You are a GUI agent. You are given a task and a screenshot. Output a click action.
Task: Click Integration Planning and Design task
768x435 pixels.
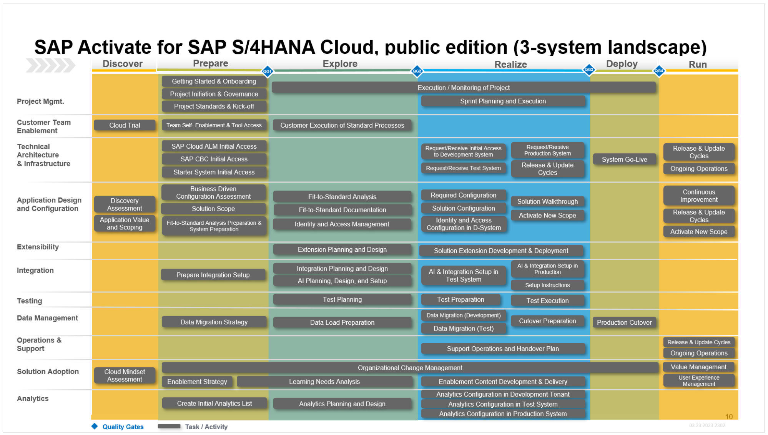(x=342, y=269)
